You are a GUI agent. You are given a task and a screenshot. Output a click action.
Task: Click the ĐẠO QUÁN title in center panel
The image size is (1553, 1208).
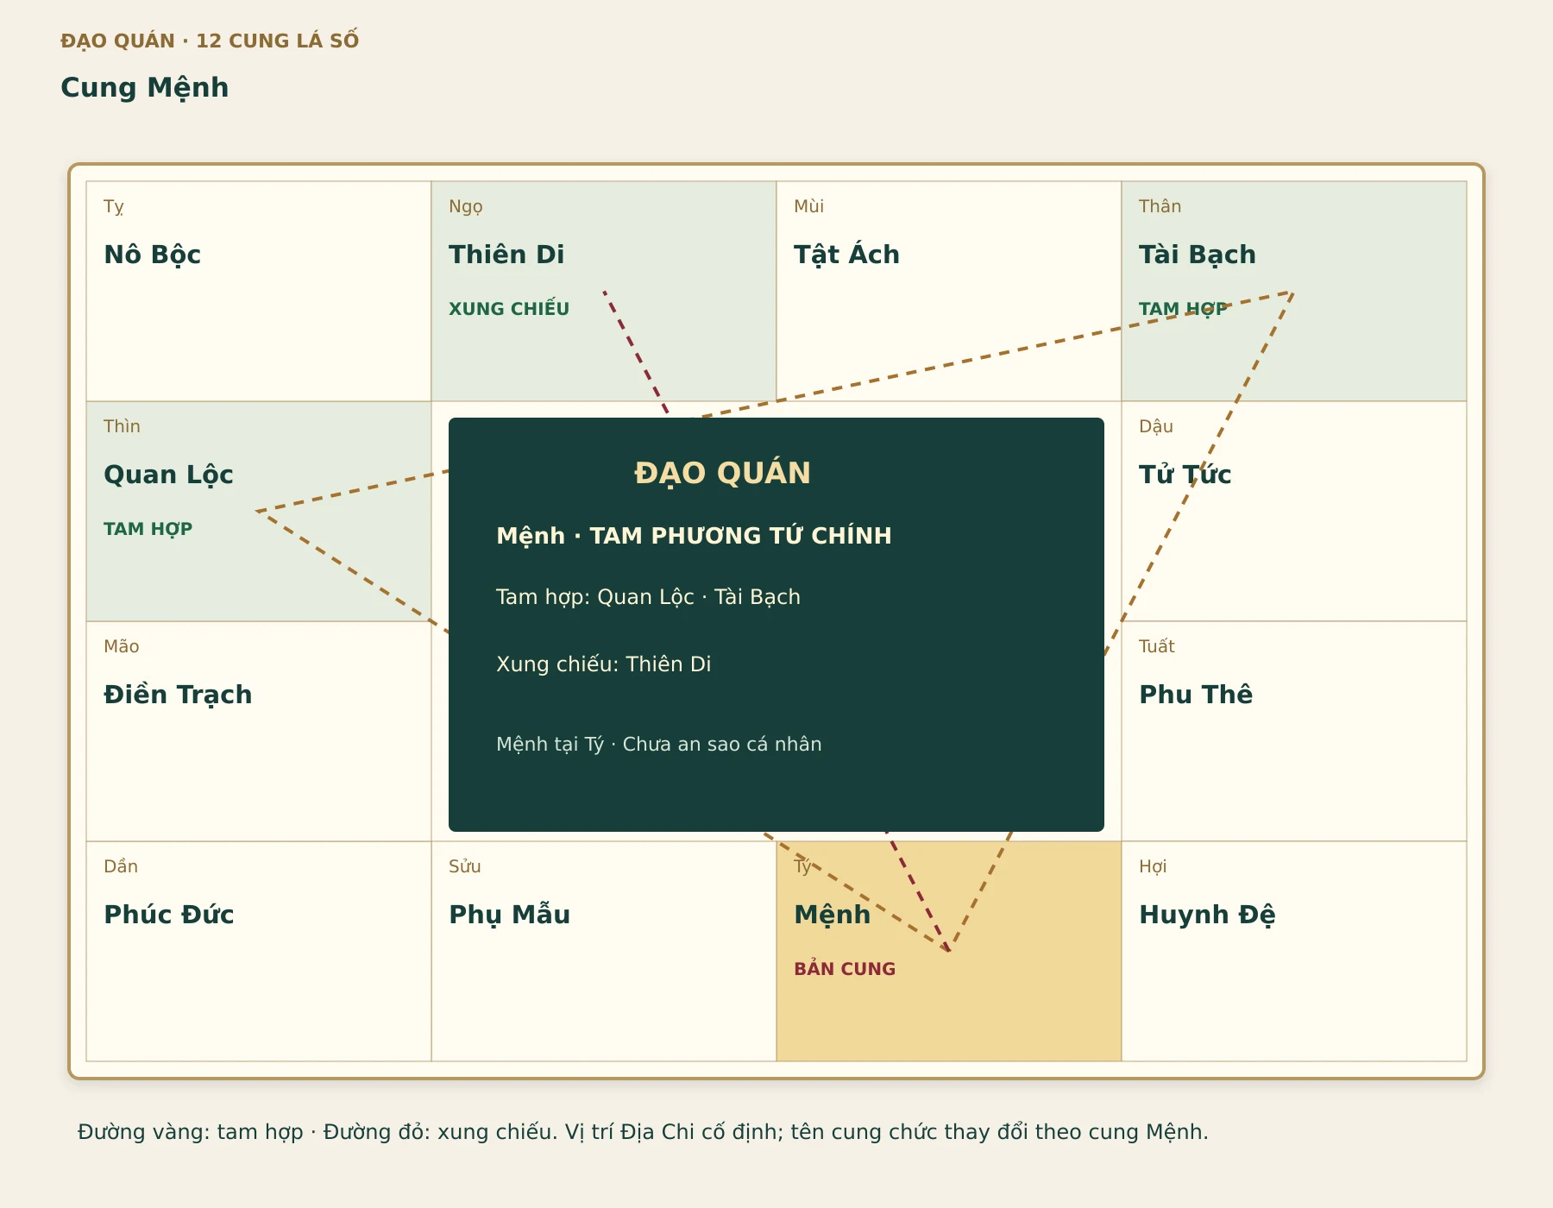click(722, 473)
